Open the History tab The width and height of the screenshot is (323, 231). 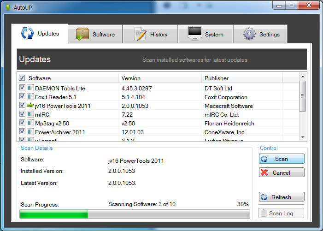click(x=150, y=34)
